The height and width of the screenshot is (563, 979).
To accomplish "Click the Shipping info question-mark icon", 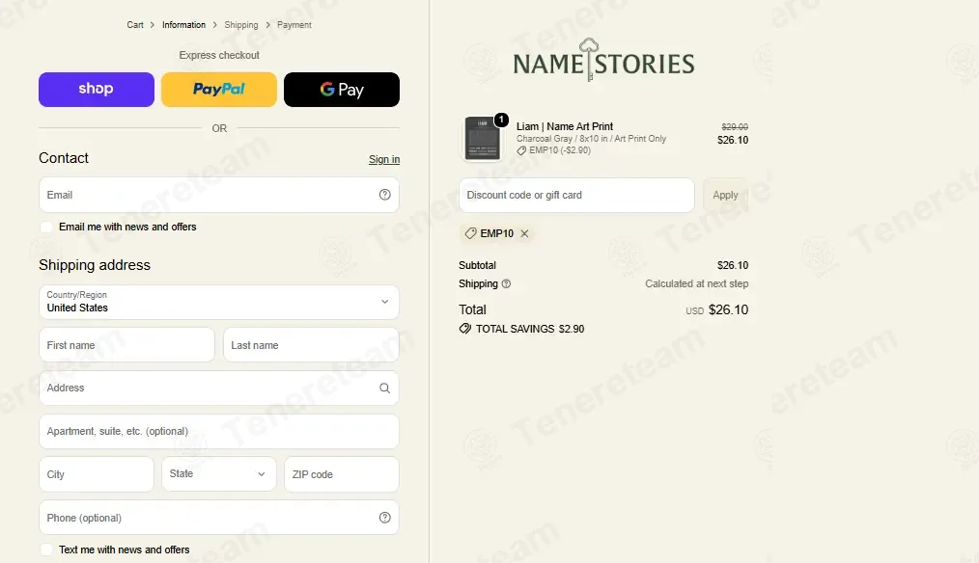I will click(506, 283).
